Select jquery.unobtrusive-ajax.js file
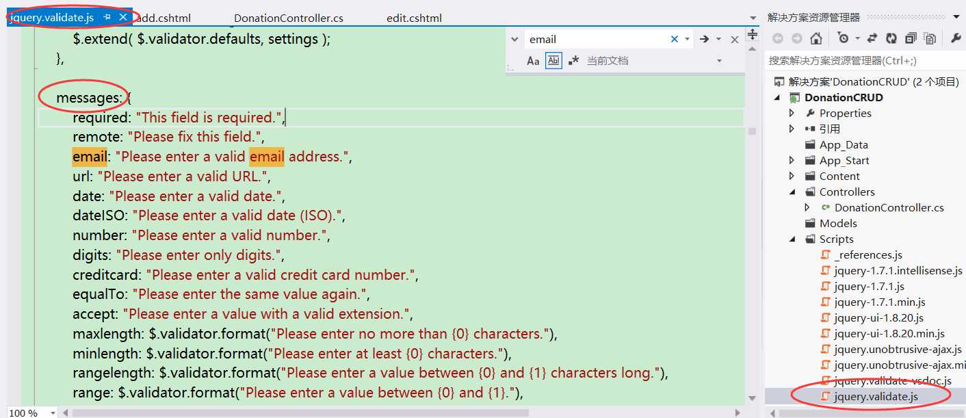Screen dimensions: 966x418 898,349
